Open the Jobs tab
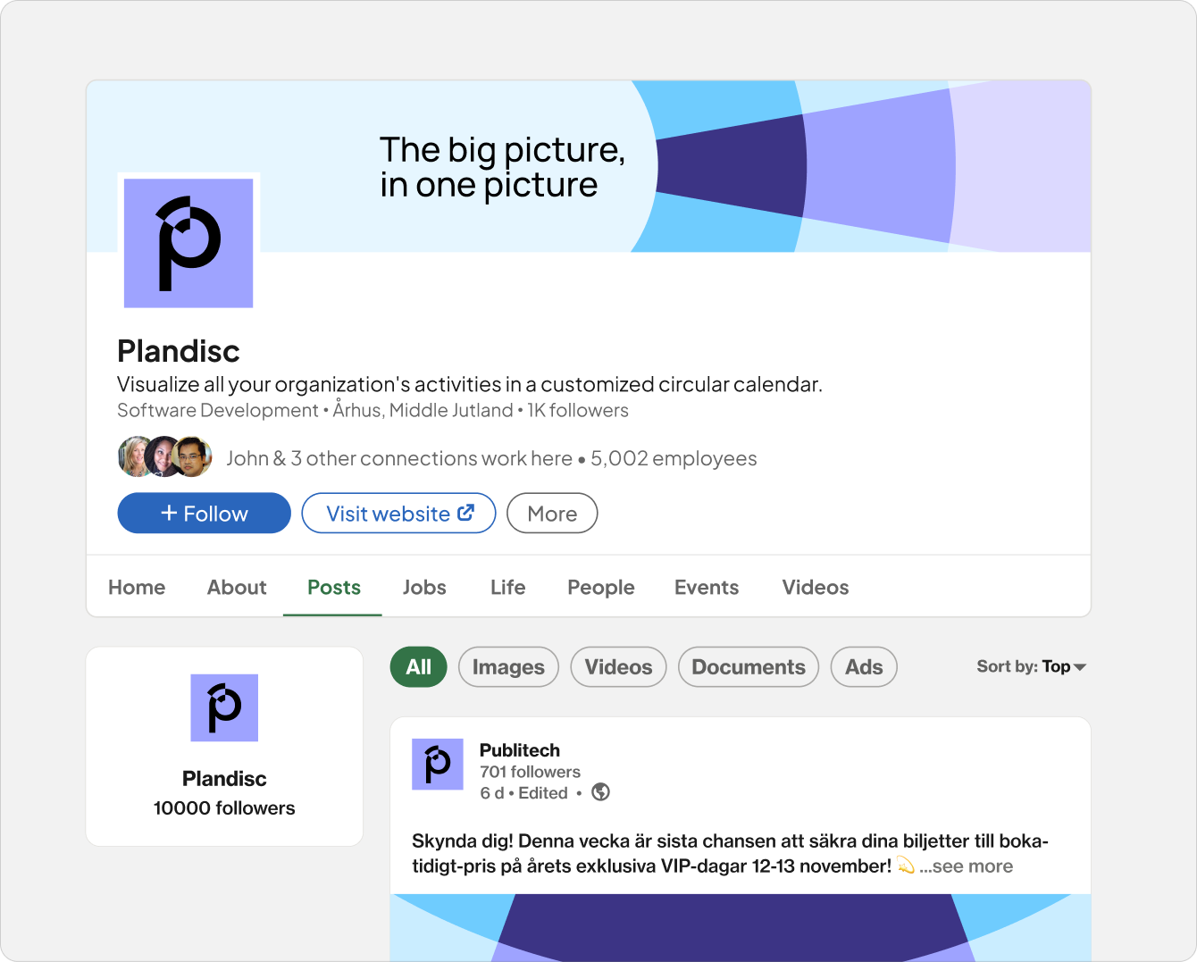The image size is (1197, 962). pos(424,587)
